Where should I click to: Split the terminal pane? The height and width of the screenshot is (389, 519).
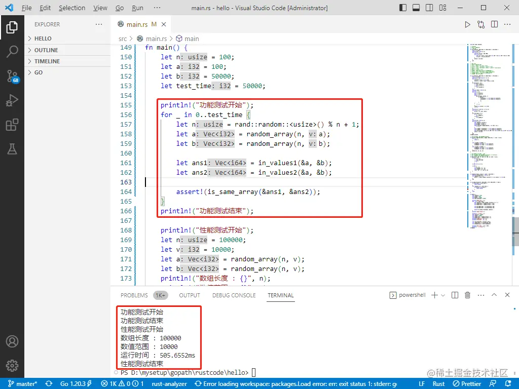[455, 295]
